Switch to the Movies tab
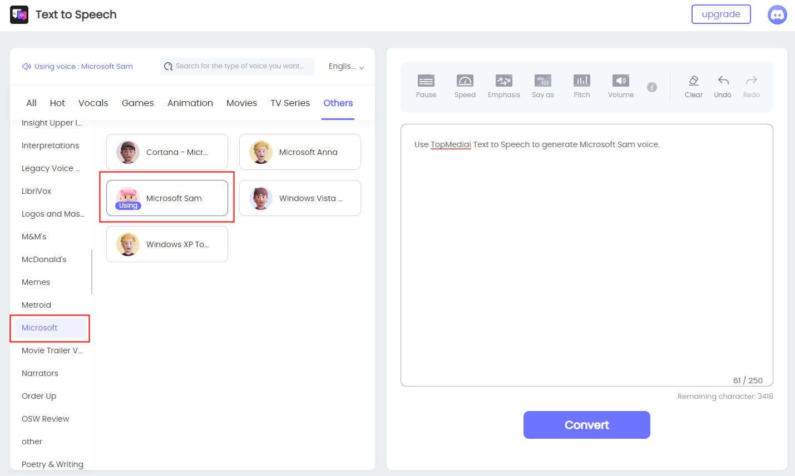795x476 pixels. point(241,103)
